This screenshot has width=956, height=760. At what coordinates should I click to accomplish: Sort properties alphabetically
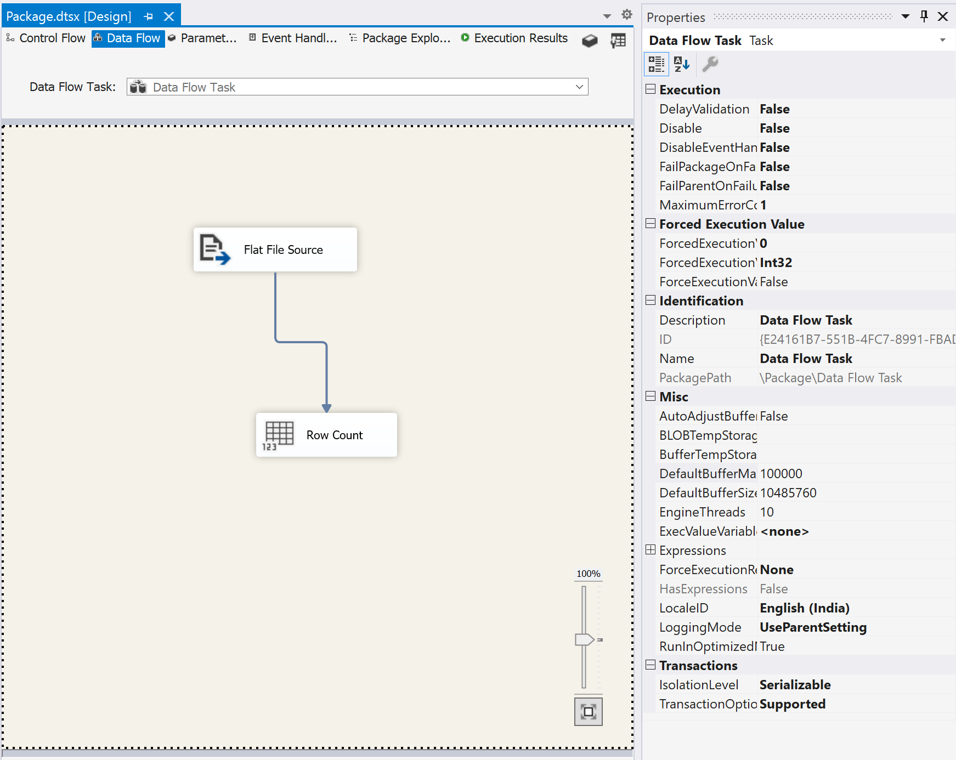[x=681, y=64]
